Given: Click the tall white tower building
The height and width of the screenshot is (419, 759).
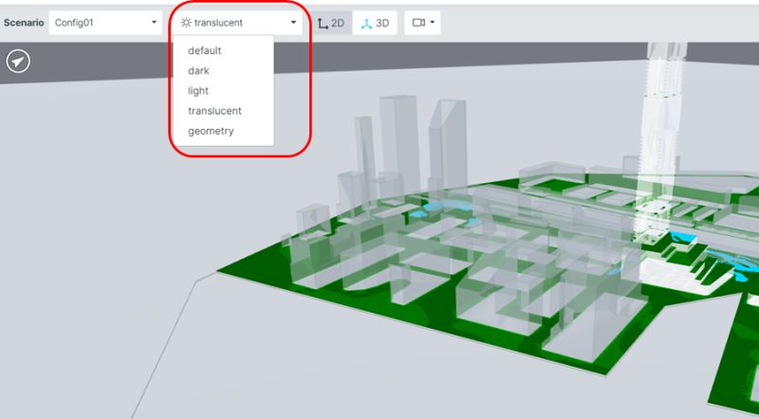Looking at the screenshot, I should (x=661, y=140).
